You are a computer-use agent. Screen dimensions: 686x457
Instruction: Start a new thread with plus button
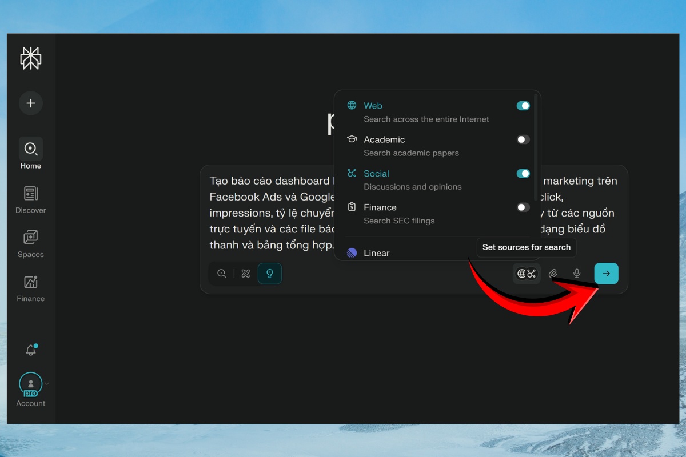pos(31,103)
